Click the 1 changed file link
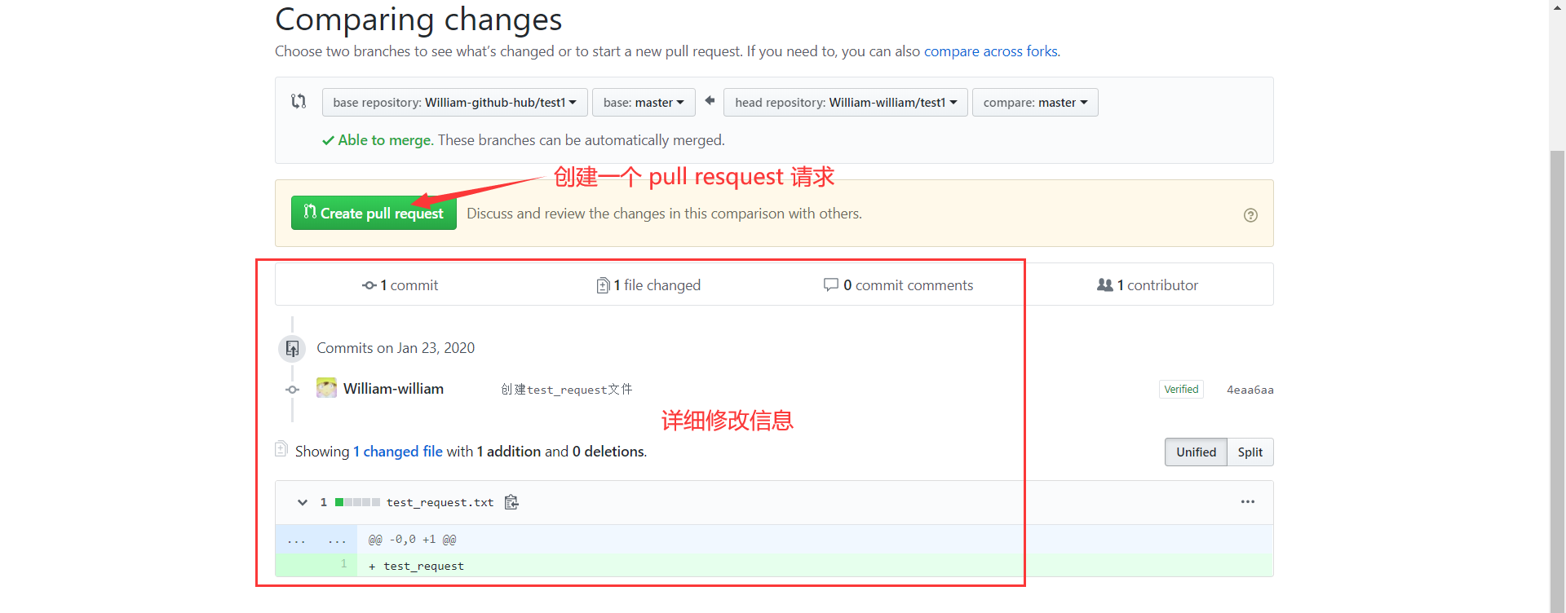 click(x=398, y=452)
